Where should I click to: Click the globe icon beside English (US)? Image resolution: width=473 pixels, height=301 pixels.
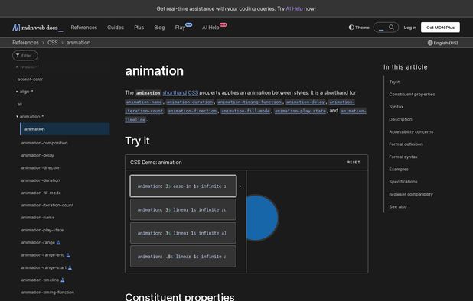430,43
